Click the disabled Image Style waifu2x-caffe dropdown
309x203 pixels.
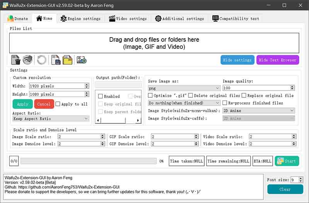[x=258, y=118]
